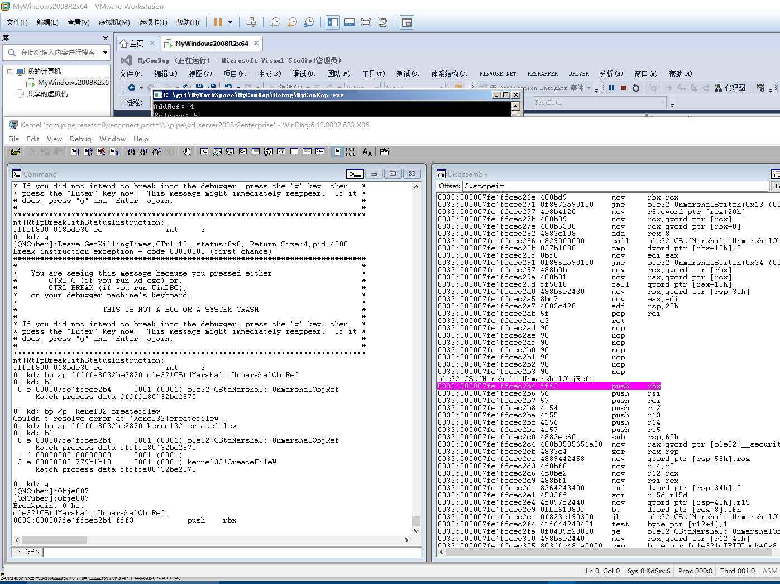Open Visual Studio RESHARPER menu
This screenshot has height=584, width=780.
pos(542,74)
